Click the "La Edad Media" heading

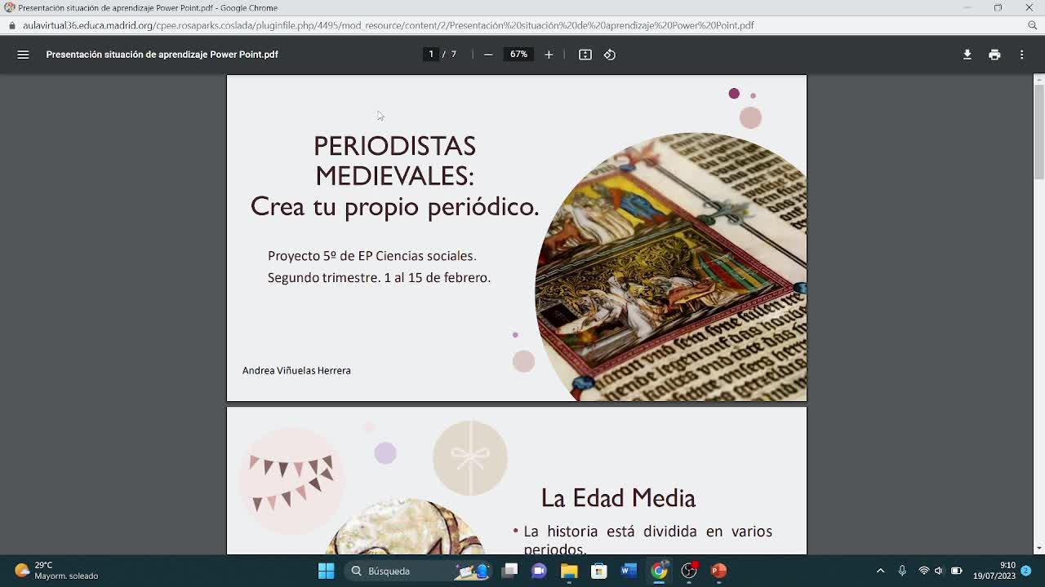[618, 498]
